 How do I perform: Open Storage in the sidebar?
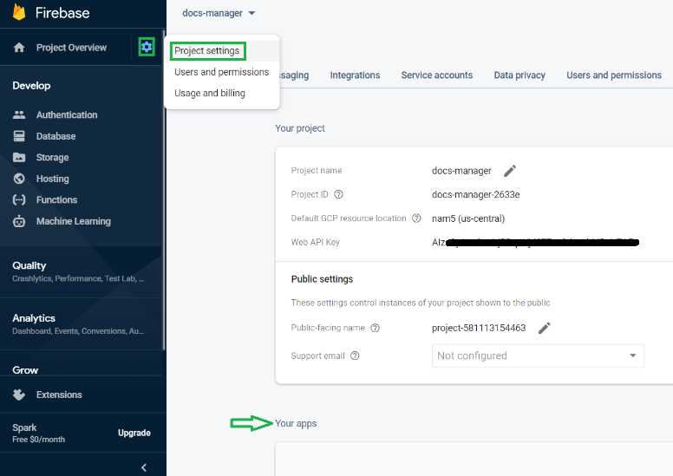(52, 158)
